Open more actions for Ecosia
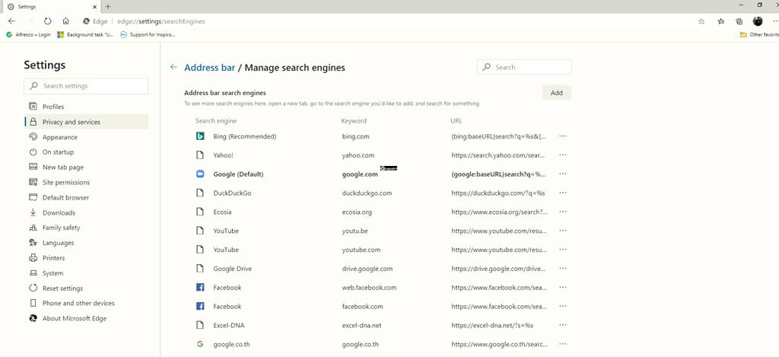Screen dimensions: 779x357 click(x=562, y=212)
